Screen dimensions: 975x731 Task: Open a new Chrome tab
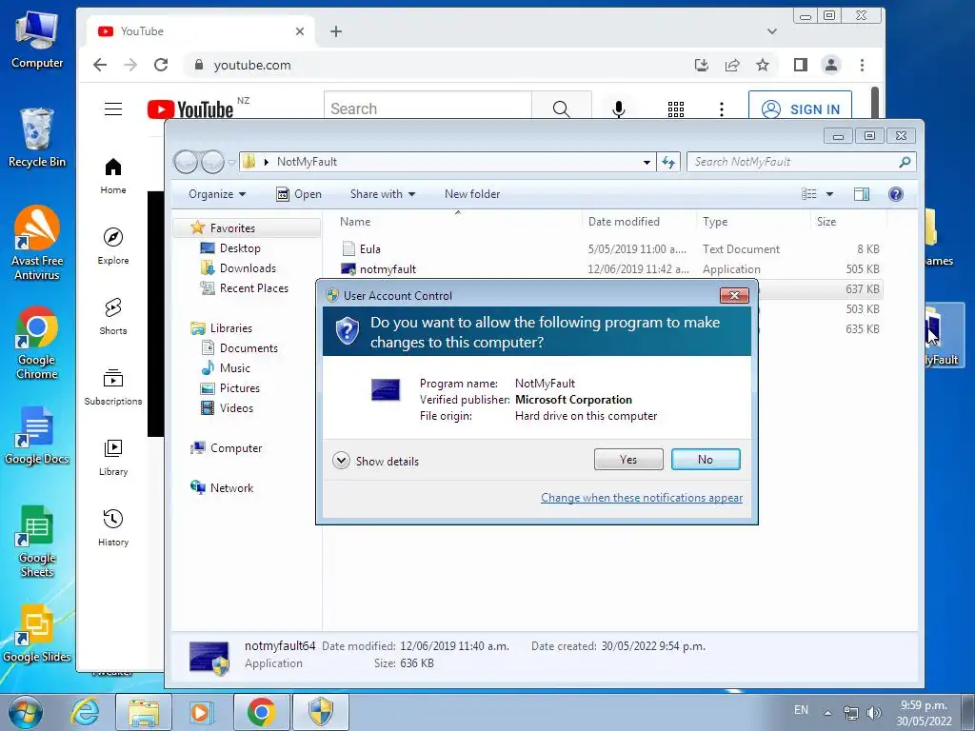(x=336, y=31)
